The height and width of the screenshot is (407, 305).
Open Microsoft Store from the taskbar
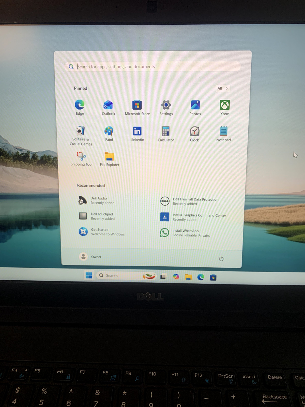[213, 278]
